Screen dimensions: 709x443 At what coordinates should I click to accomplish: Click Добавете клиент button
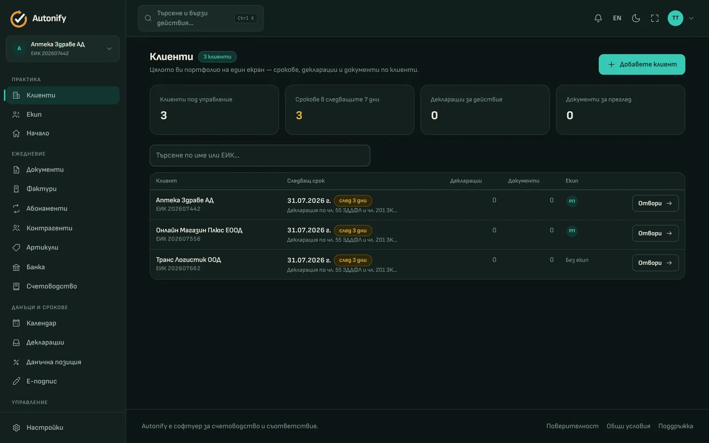pos(642,65)
